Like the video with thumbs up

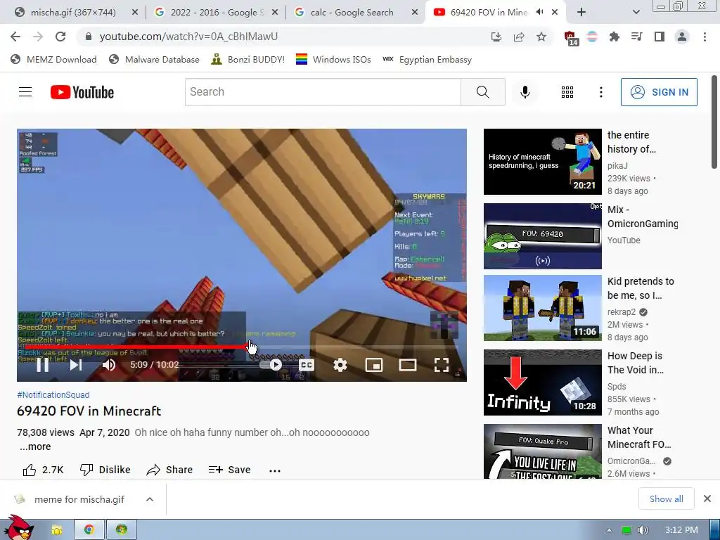click(x=43, y=470)
